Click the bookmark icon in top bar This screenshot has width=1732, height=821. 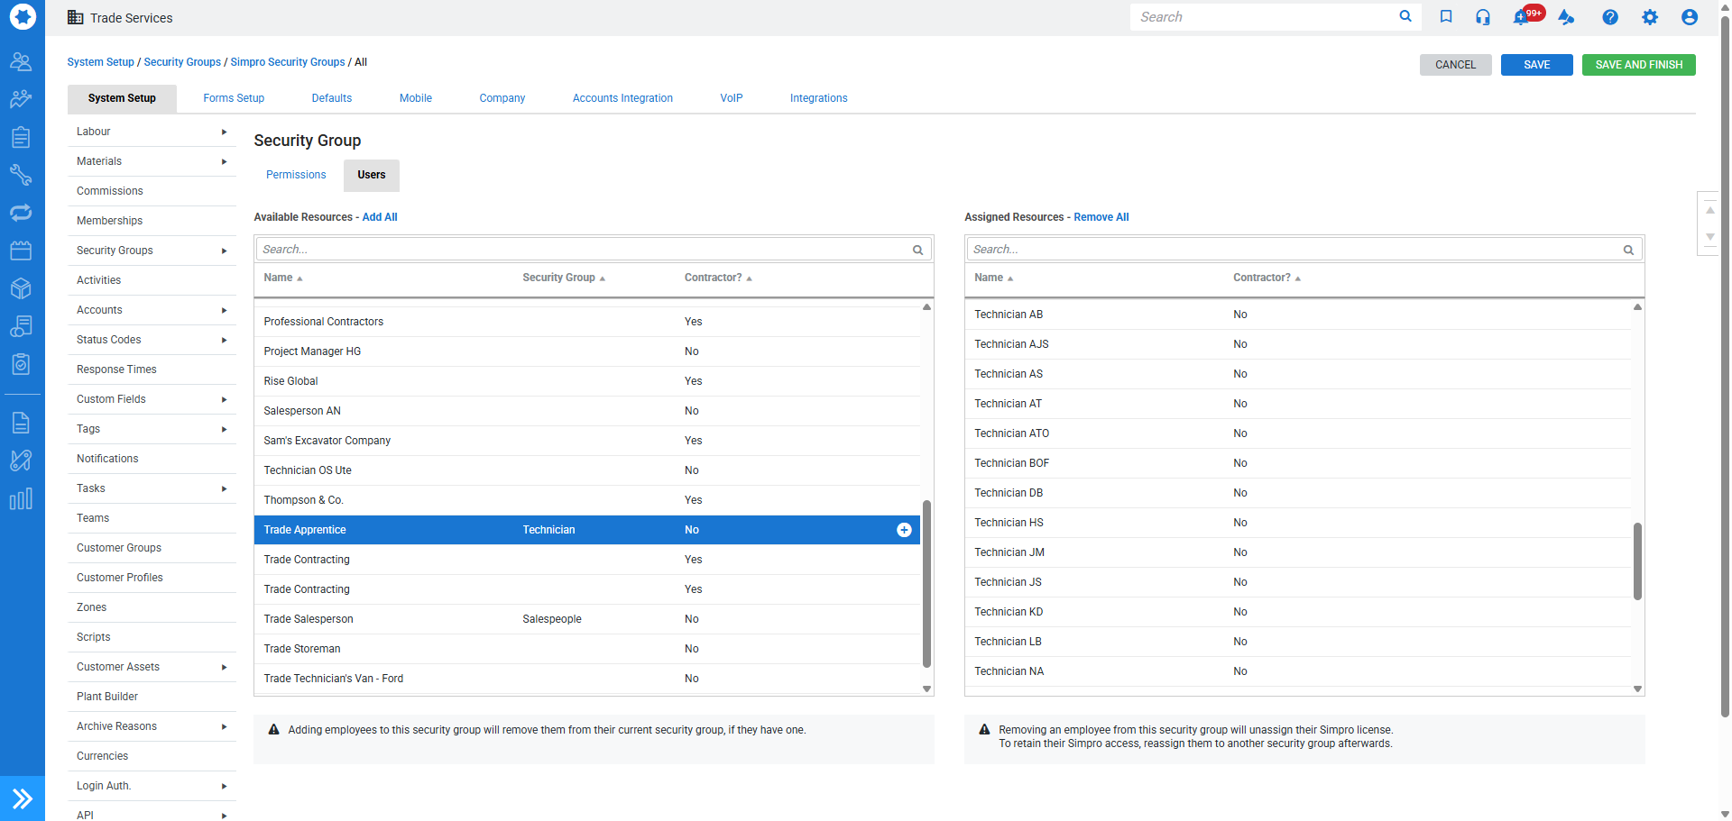click(1446, 17)
